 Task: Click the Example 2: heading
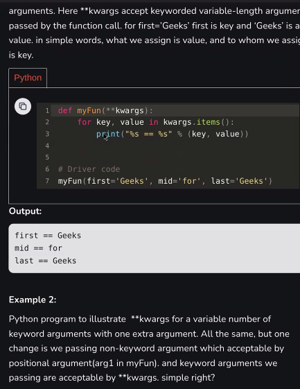(x=33, y=300)
